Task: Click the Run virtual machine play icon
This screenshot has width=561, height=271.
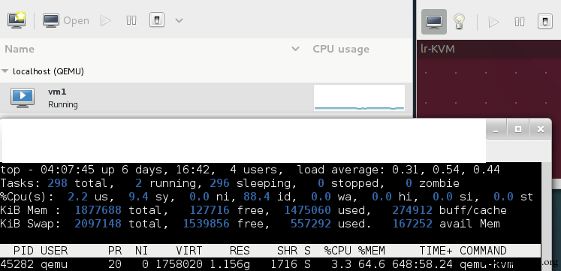Action: point(106,20)
